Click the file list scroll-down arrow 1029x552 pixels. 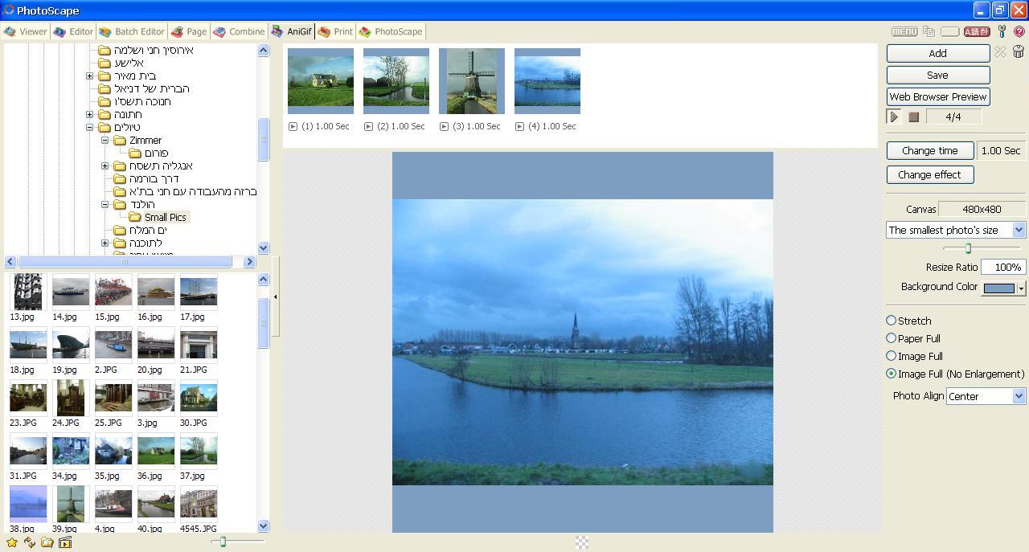point(263,526)
